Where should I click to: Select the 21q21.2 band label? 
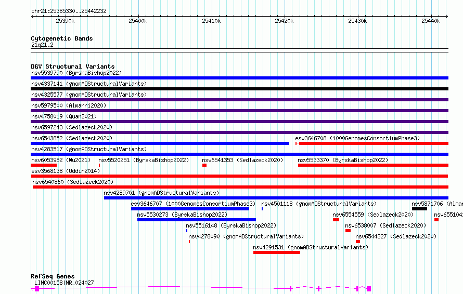tap(42, 45)
